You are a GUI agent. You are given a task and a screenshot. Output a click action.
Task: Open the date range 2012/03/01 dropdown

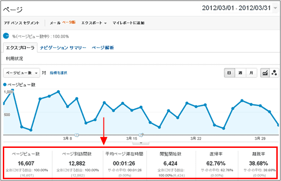(239, 8)
